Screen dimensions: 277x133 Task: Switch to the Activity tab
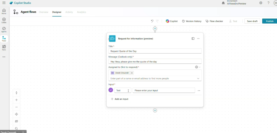click(x=69, y=12)
